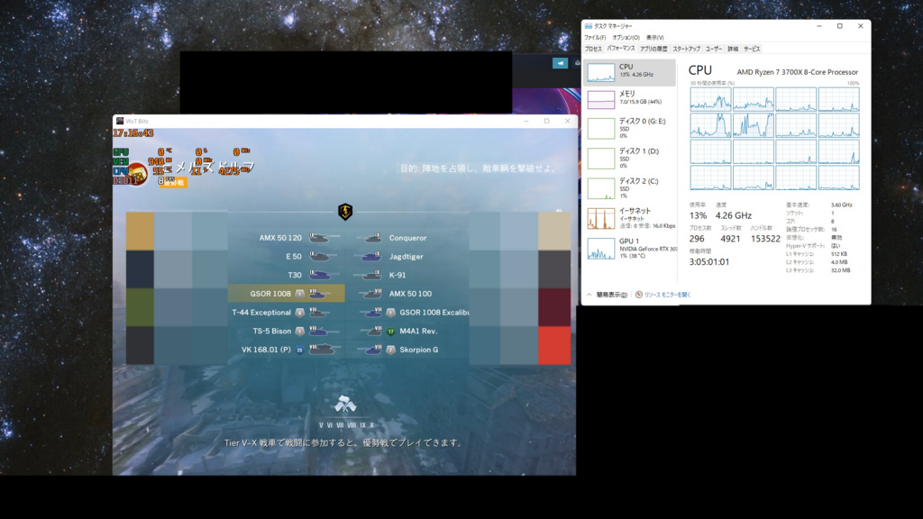Click the tan color block beside AMX 50 120
923x519 pixels.
pyautogui.click(x=140, y=231)
